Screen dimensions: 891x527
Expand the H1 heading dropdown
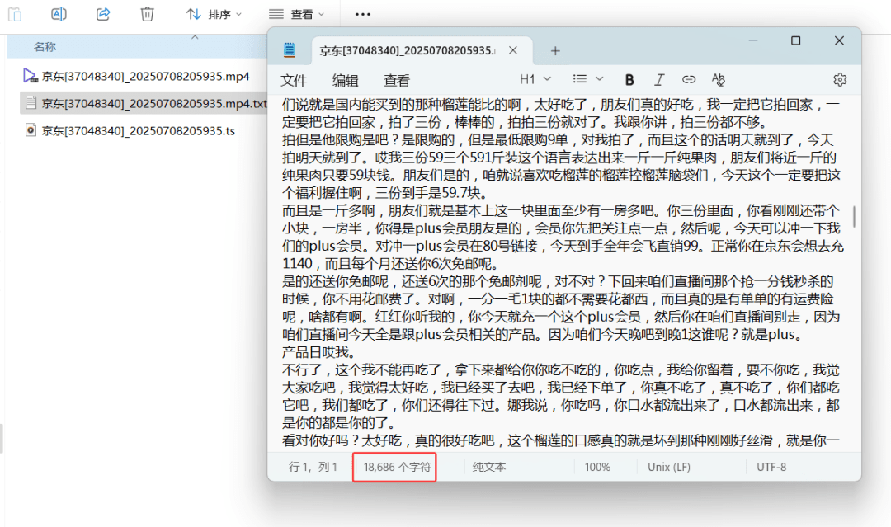tap(535, 79)
